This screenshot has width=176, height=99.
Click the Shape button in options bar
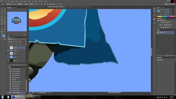coord(31,4)
